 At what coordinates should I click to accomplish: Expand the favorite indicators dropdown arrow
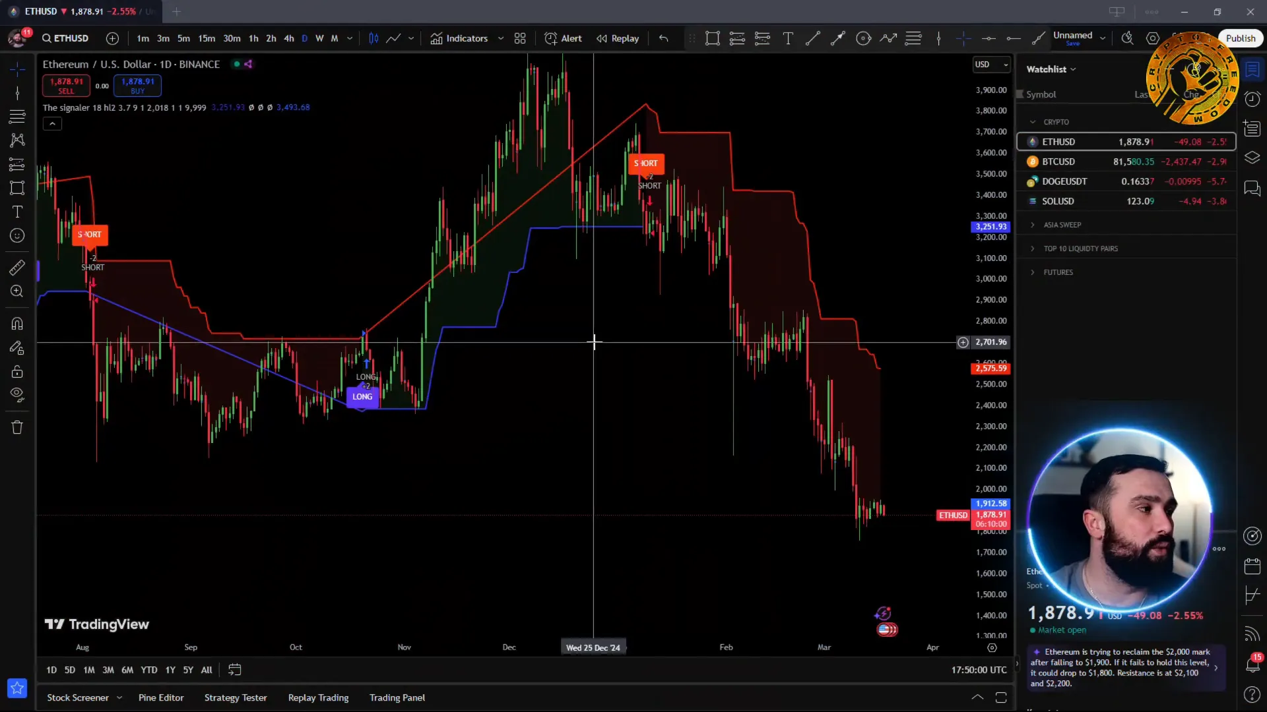(x=501, y=38)
